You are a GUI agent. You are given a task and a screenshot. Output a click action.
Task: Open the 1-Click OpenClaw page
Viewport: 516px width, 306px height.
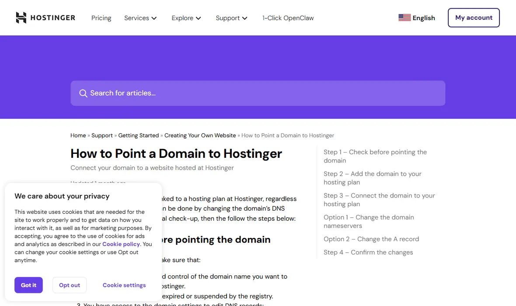point(288,18)
